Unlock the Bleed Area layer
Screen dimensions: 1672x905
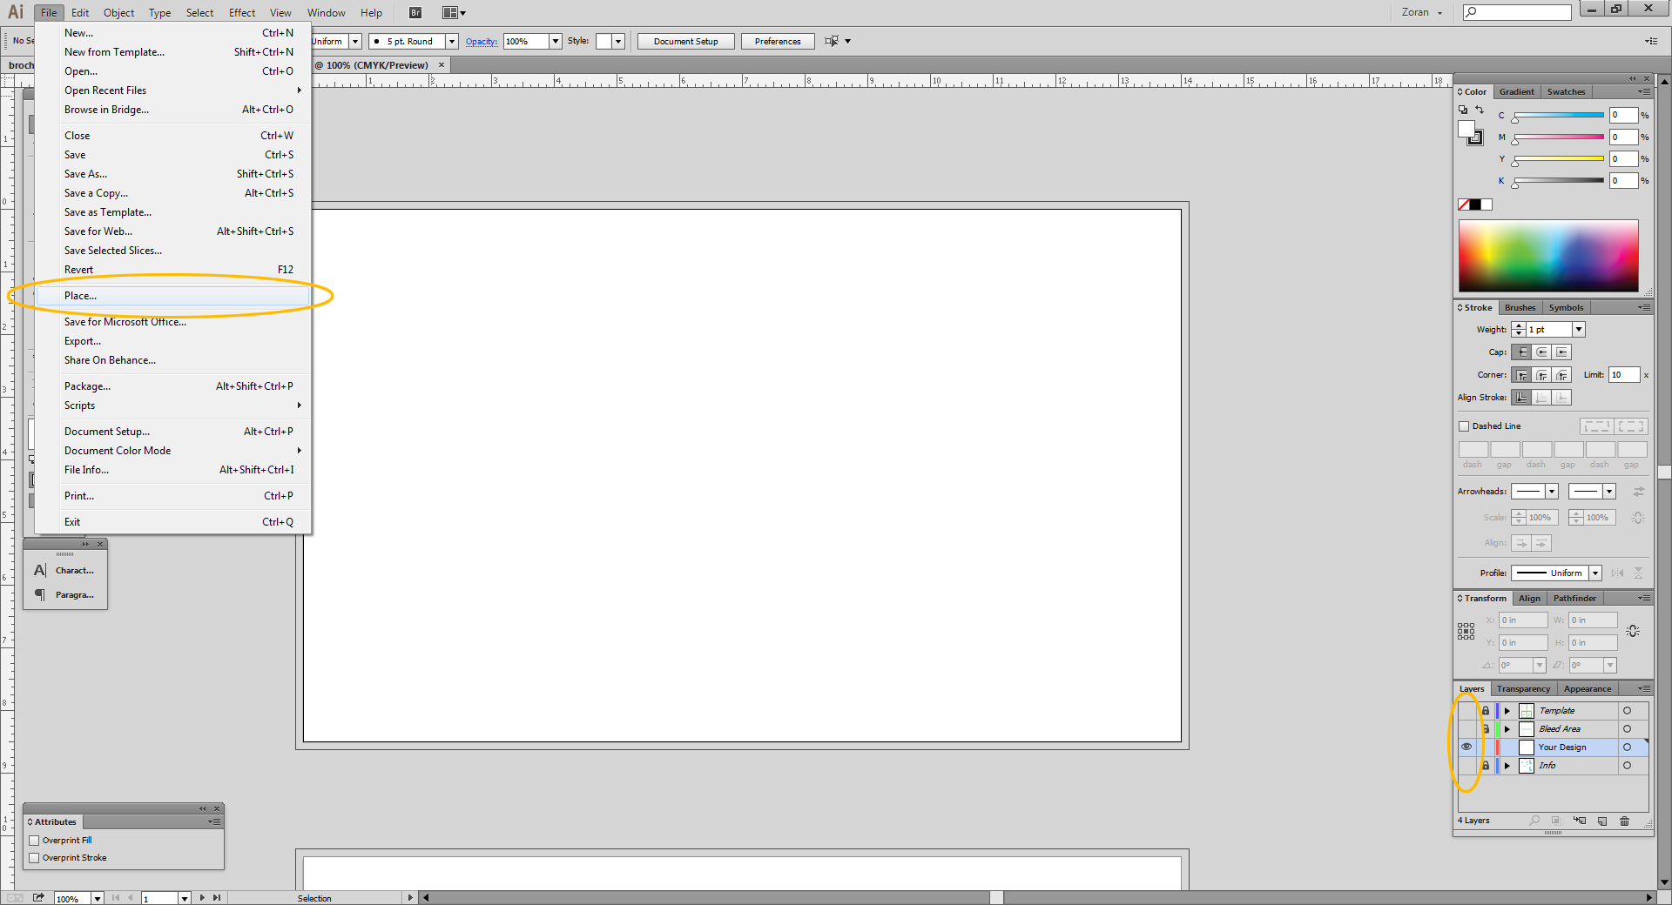pyautogui.click(x=1486, y=729)
